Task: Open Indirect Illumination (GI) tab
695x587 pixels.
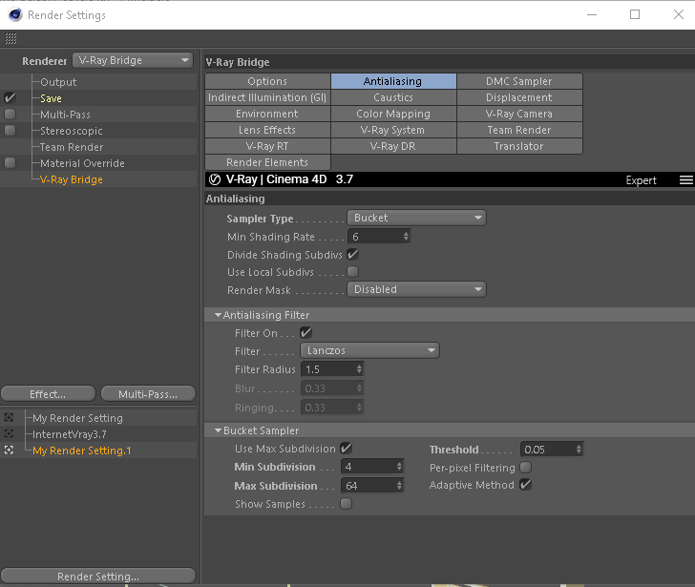Action: tap(267, 97)
